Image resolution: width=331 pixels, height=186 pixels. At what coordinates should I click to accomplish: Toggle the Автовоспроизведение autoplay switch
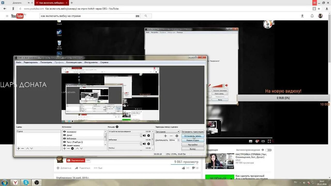[x=268, y=150]
